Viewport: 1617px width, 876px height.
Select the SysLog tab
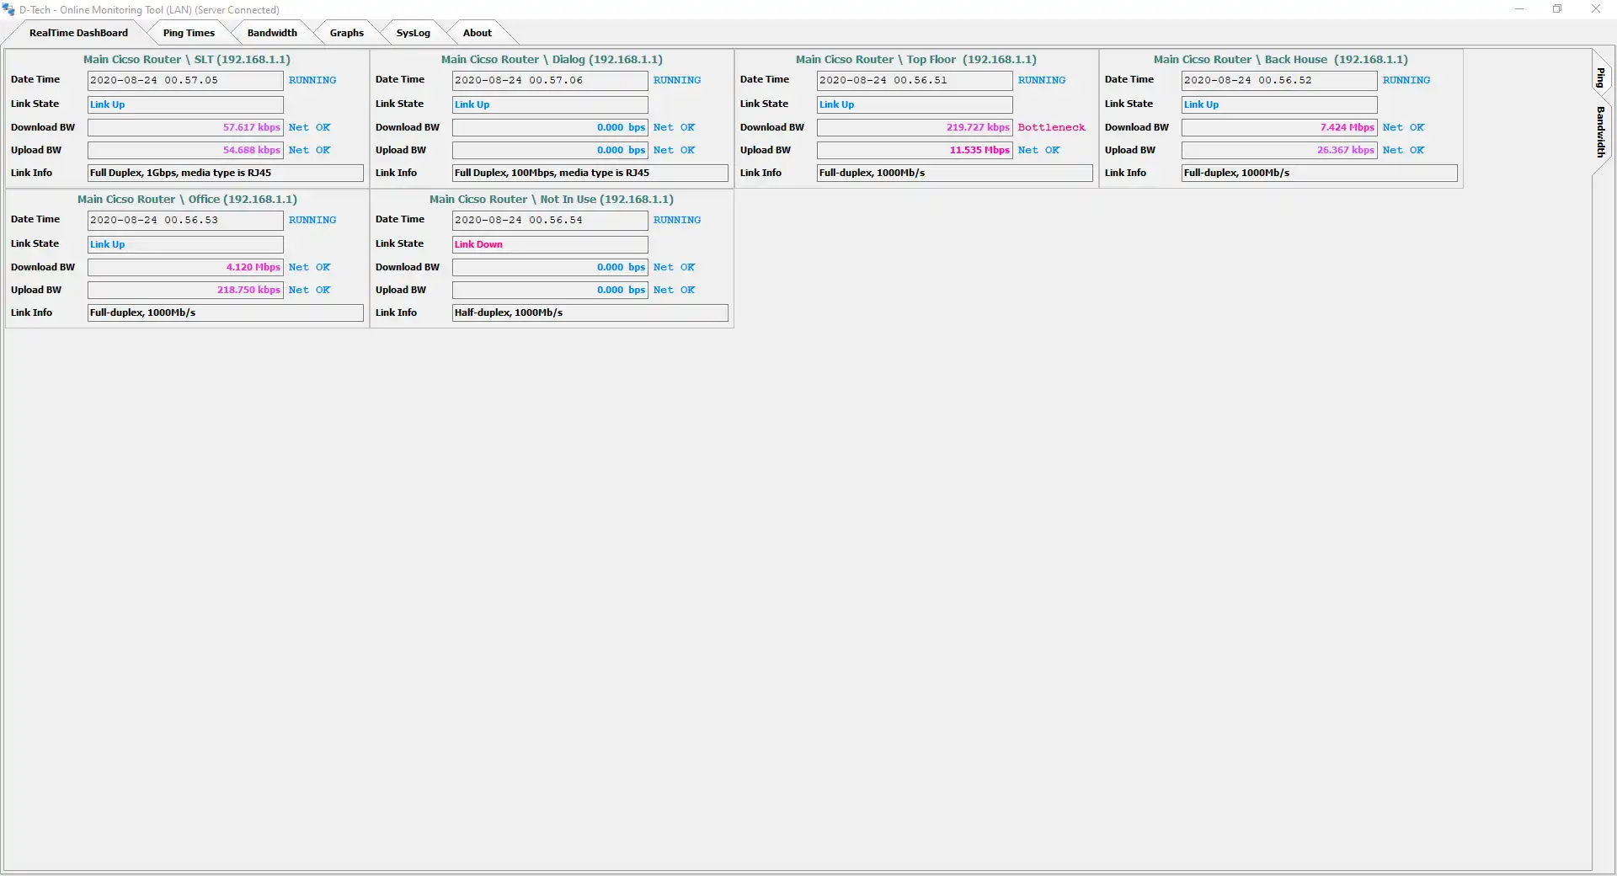click(413, 33)
